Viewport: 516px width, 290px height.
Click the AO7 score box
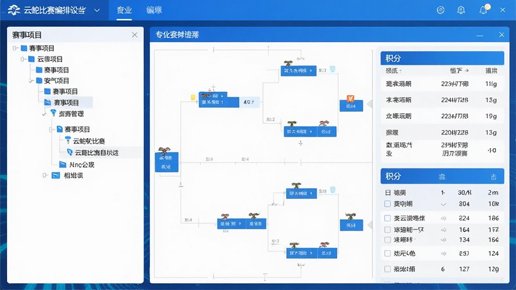tap(249, 102)
